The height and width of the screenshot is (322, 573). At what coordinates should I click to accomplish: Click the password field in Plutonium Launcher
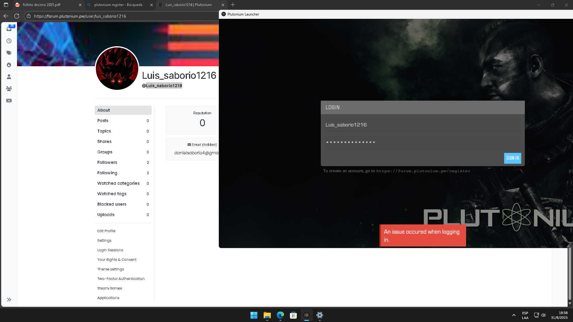pyautogui.click(x=423, y=142)
